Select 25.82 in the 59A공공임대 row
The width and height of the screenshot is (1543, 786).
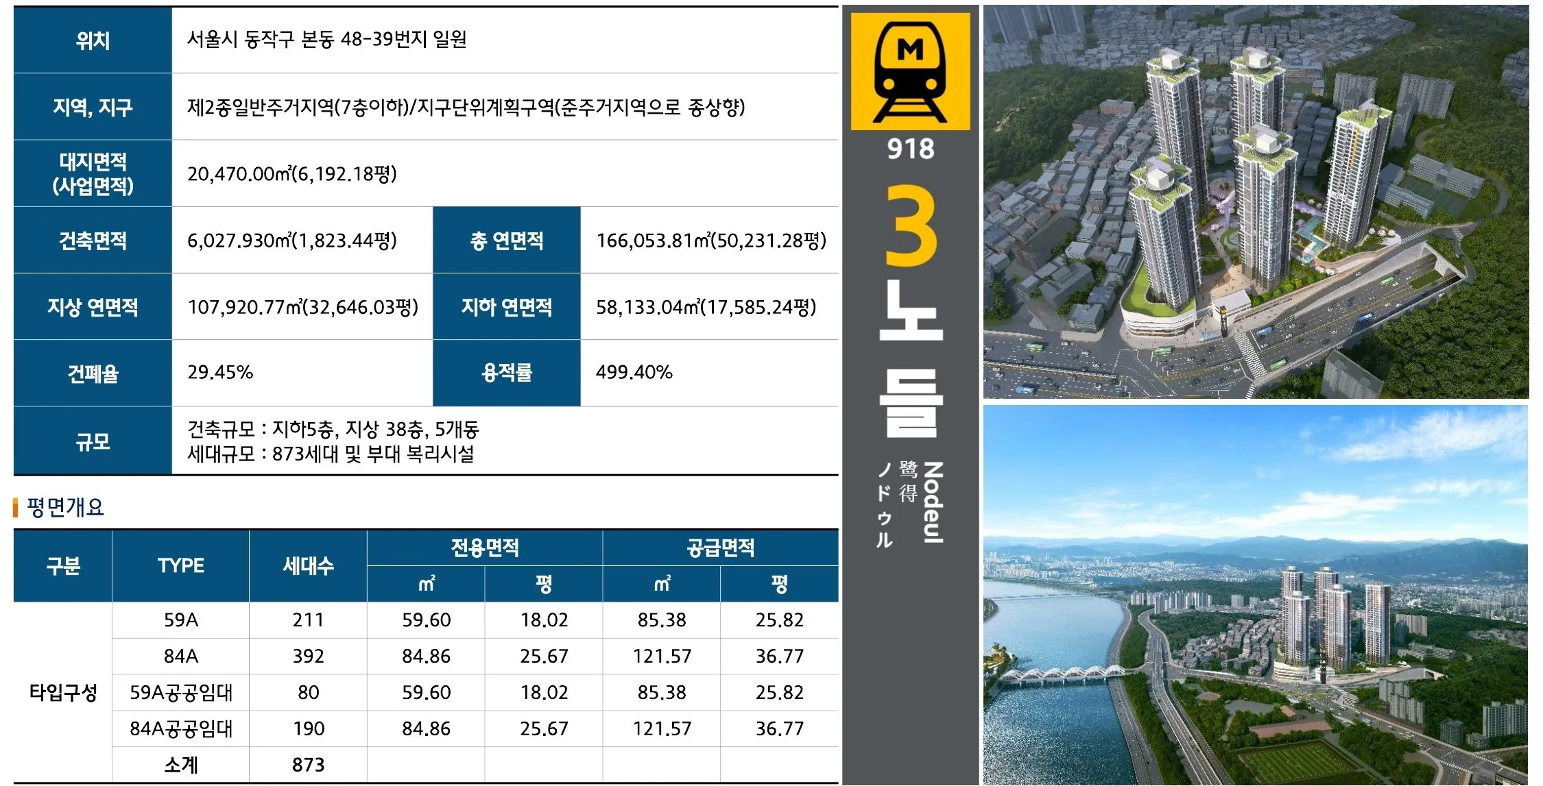[x=779, y=693]
